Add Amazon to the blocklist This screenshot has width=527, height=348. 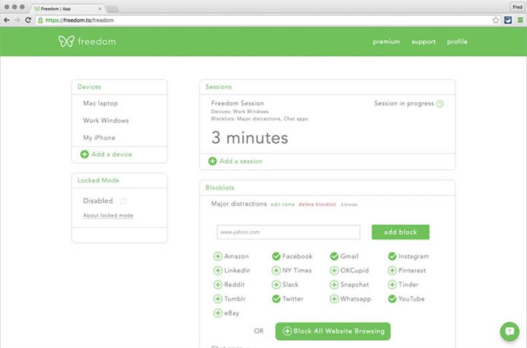point(217,256)
